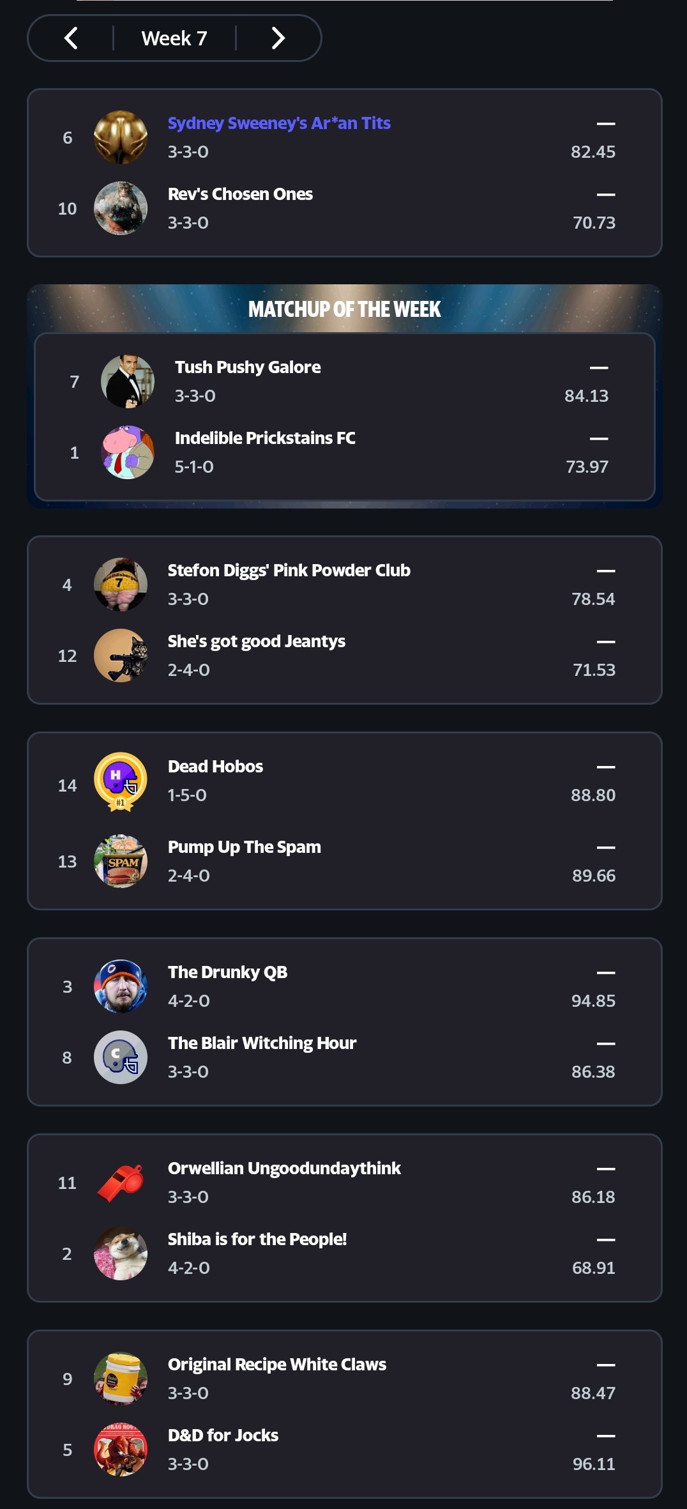Open the Week 7 selector
687x1509 pixels.
[174, 38]
